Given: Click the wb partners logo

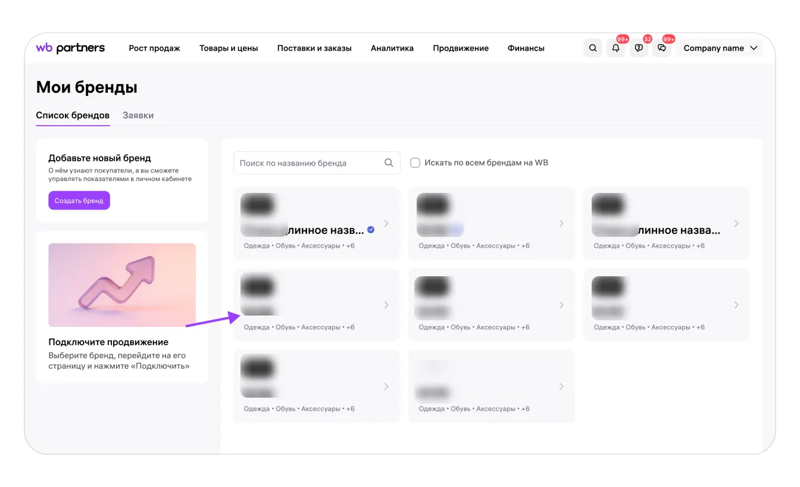Looking at the screenshot, I should click(70, 48).
